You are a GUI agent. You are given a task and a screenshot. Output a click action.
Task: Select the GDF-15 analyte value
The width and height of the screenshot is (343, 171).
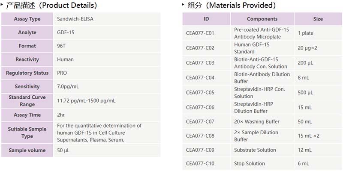click(65, 32)
